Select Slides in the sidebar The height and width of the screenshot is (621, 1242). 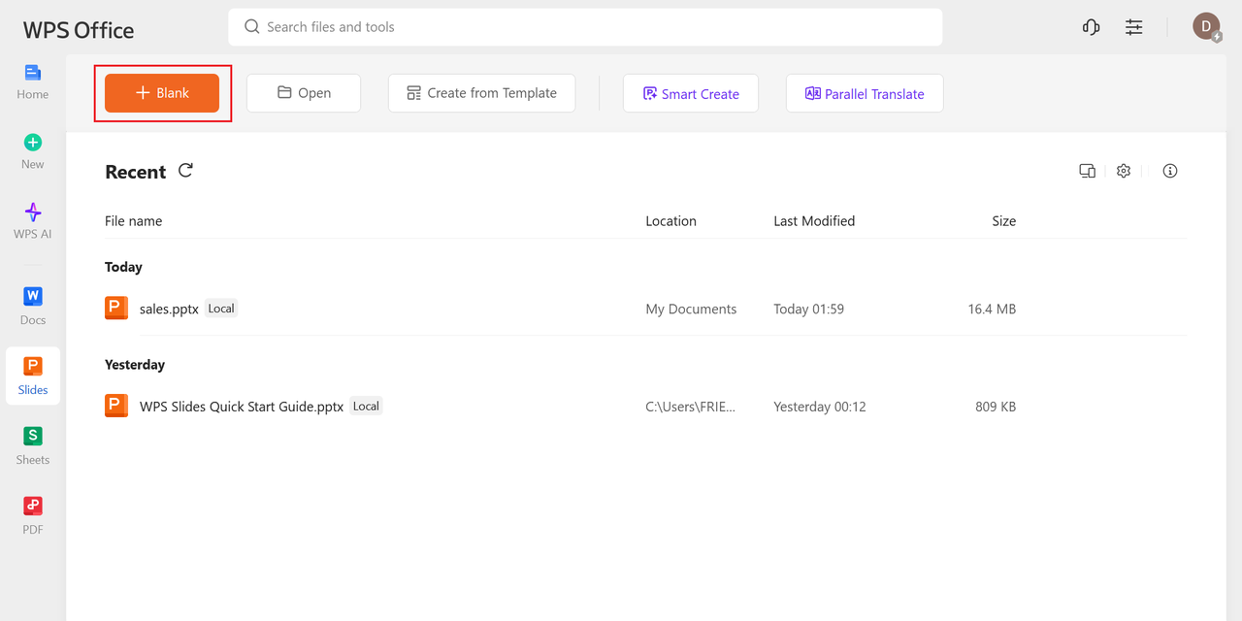pos(32,376)
